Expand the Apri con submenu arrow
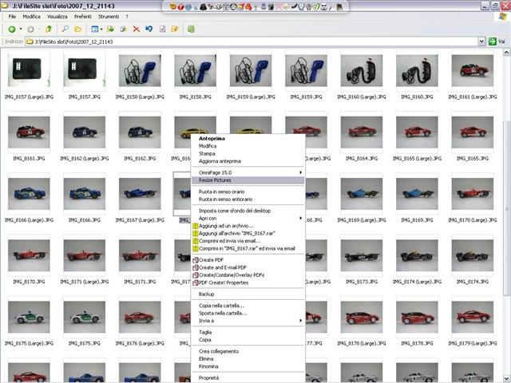The image size is (511, 383). (301, 218)
